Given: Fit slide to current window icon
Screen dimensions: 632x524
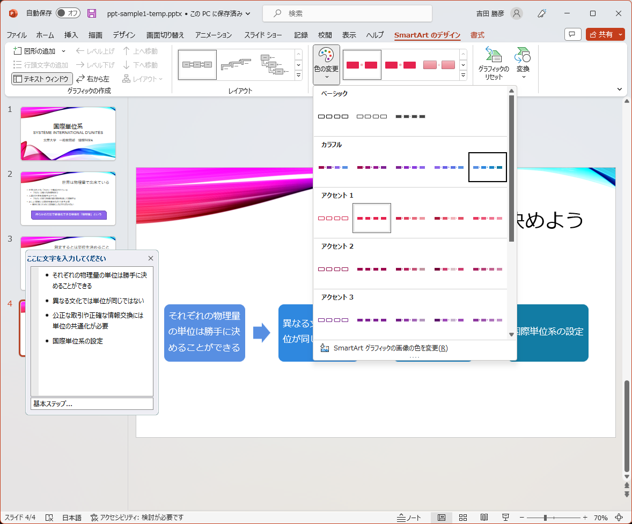Looking at the screenshot, I should pyautogui.click(x=619, y=518).
